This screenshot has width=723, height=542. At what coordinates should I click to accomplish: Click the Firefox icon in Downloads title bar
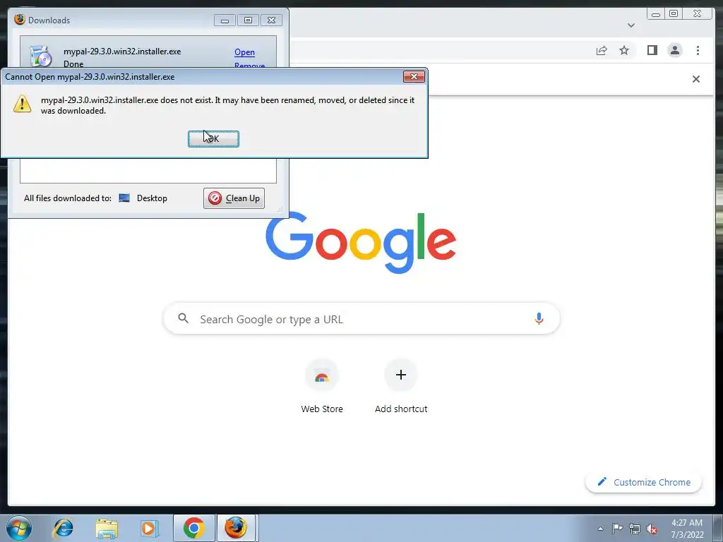coord(20,19)
